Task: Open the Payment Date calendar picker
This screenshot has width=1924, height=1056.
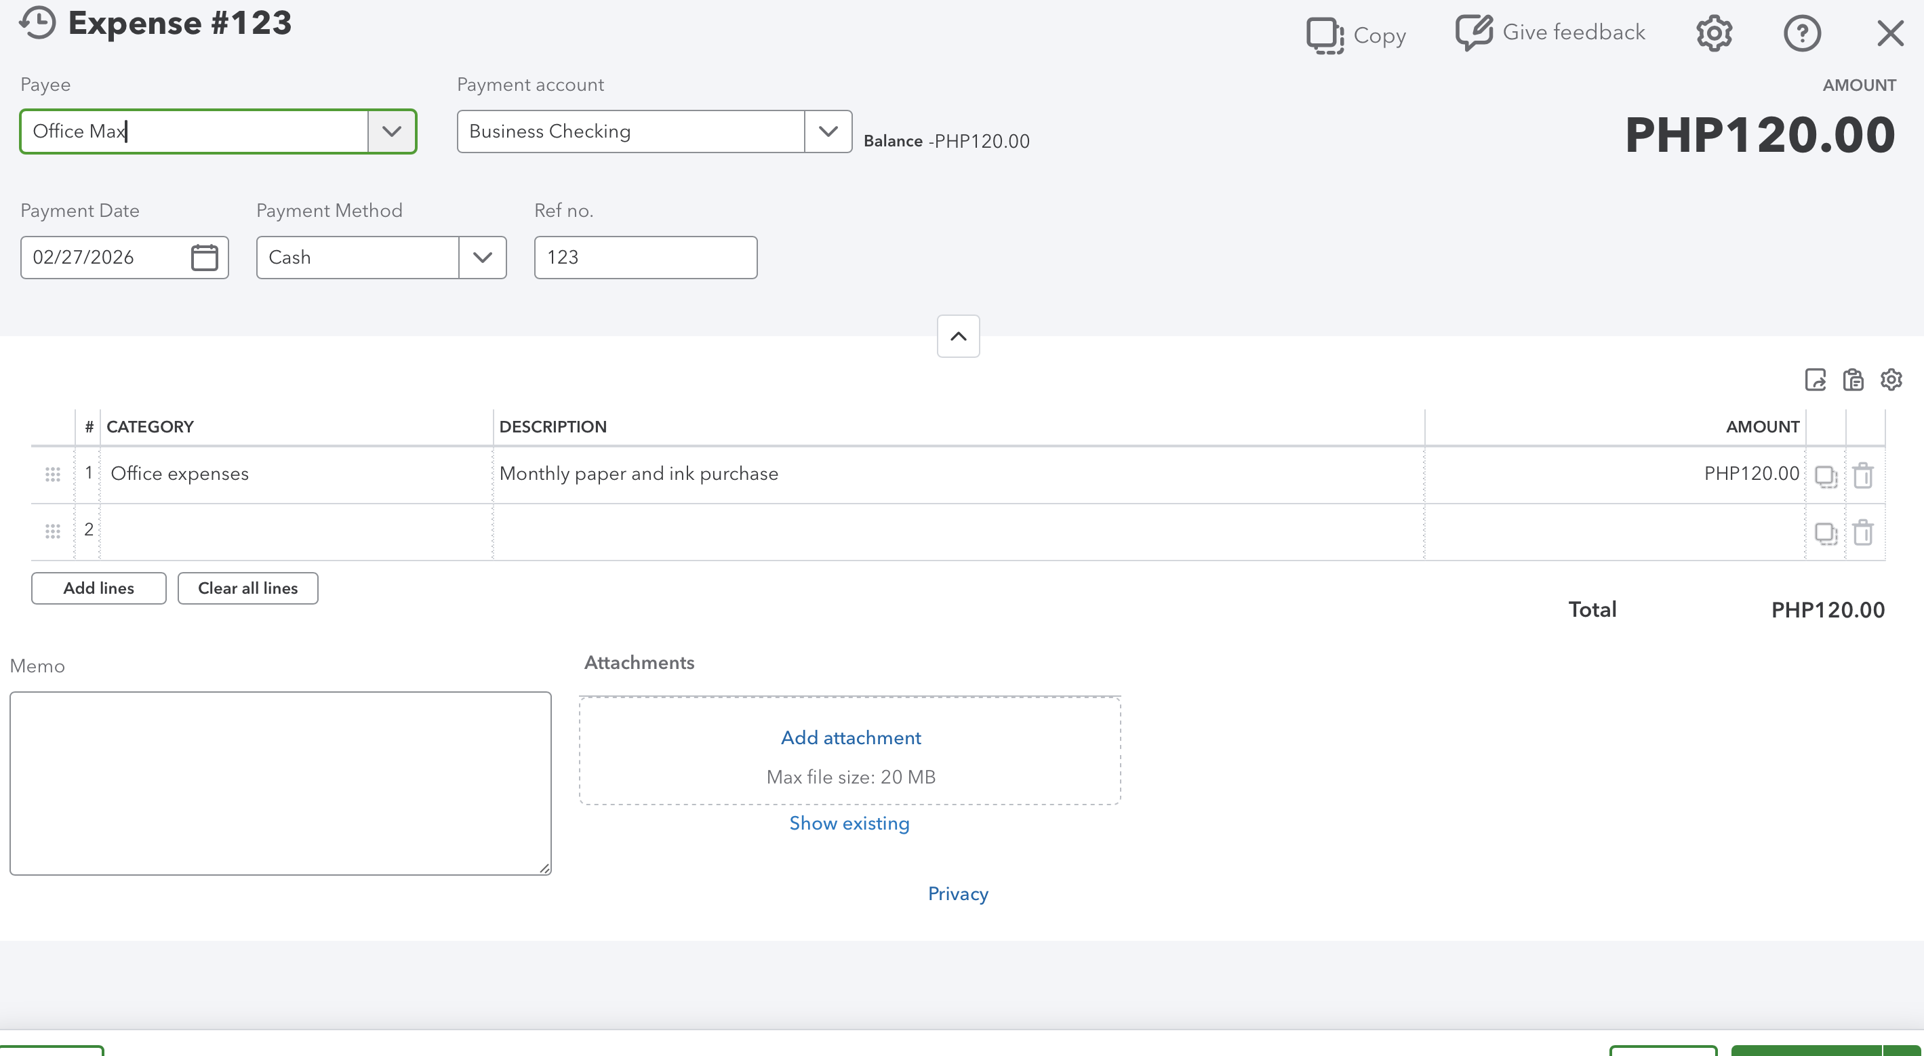Action: (204, 258)
